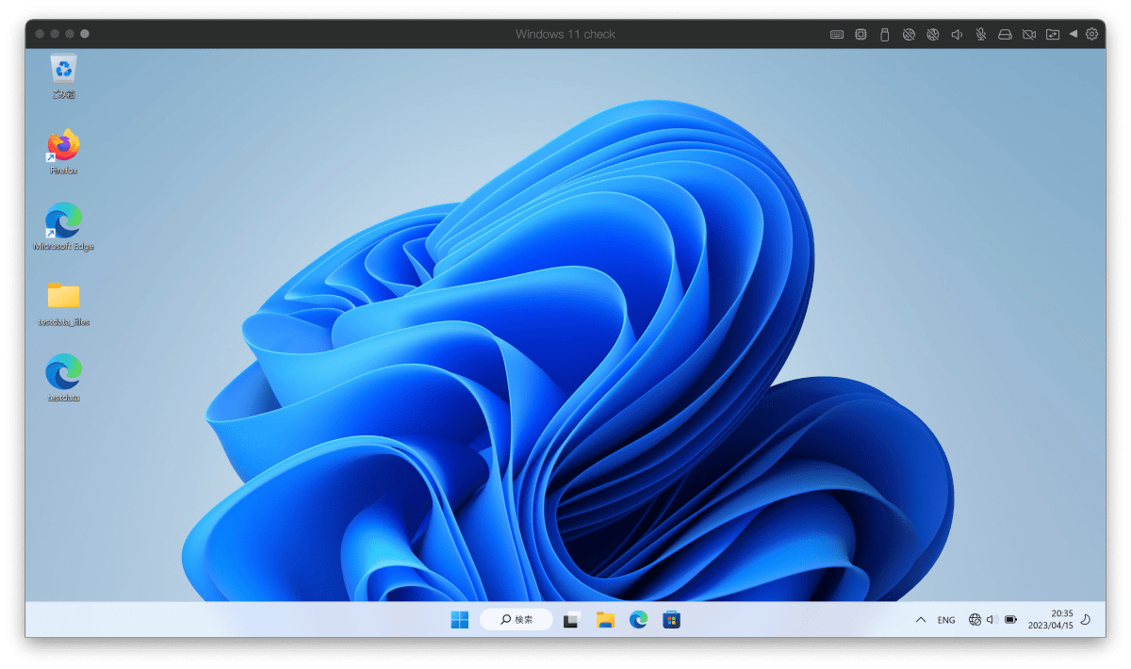This screenshot has height=669, width=1131.
Task: Enable the crossed-out camera in VM toolbar
Action: tap(1029, 34)
